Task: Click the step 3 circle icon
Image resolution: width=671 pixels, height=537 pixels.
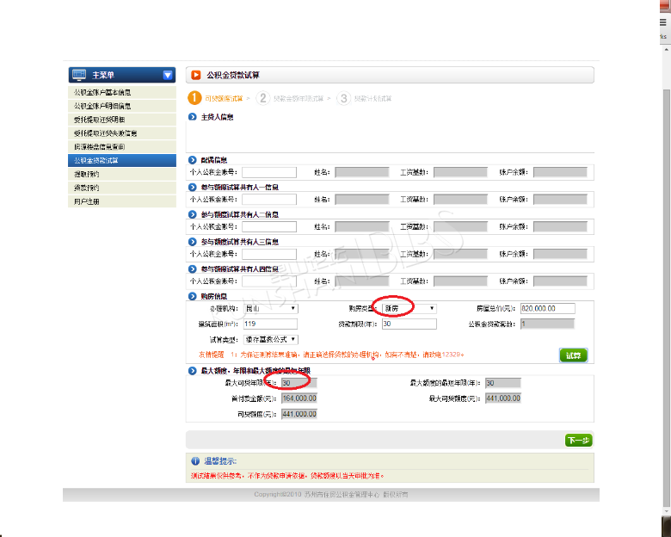Action: [344, 98]
